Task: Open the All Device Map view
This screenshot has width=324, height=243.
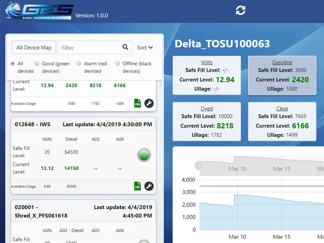Action: (x=34, y=48)
